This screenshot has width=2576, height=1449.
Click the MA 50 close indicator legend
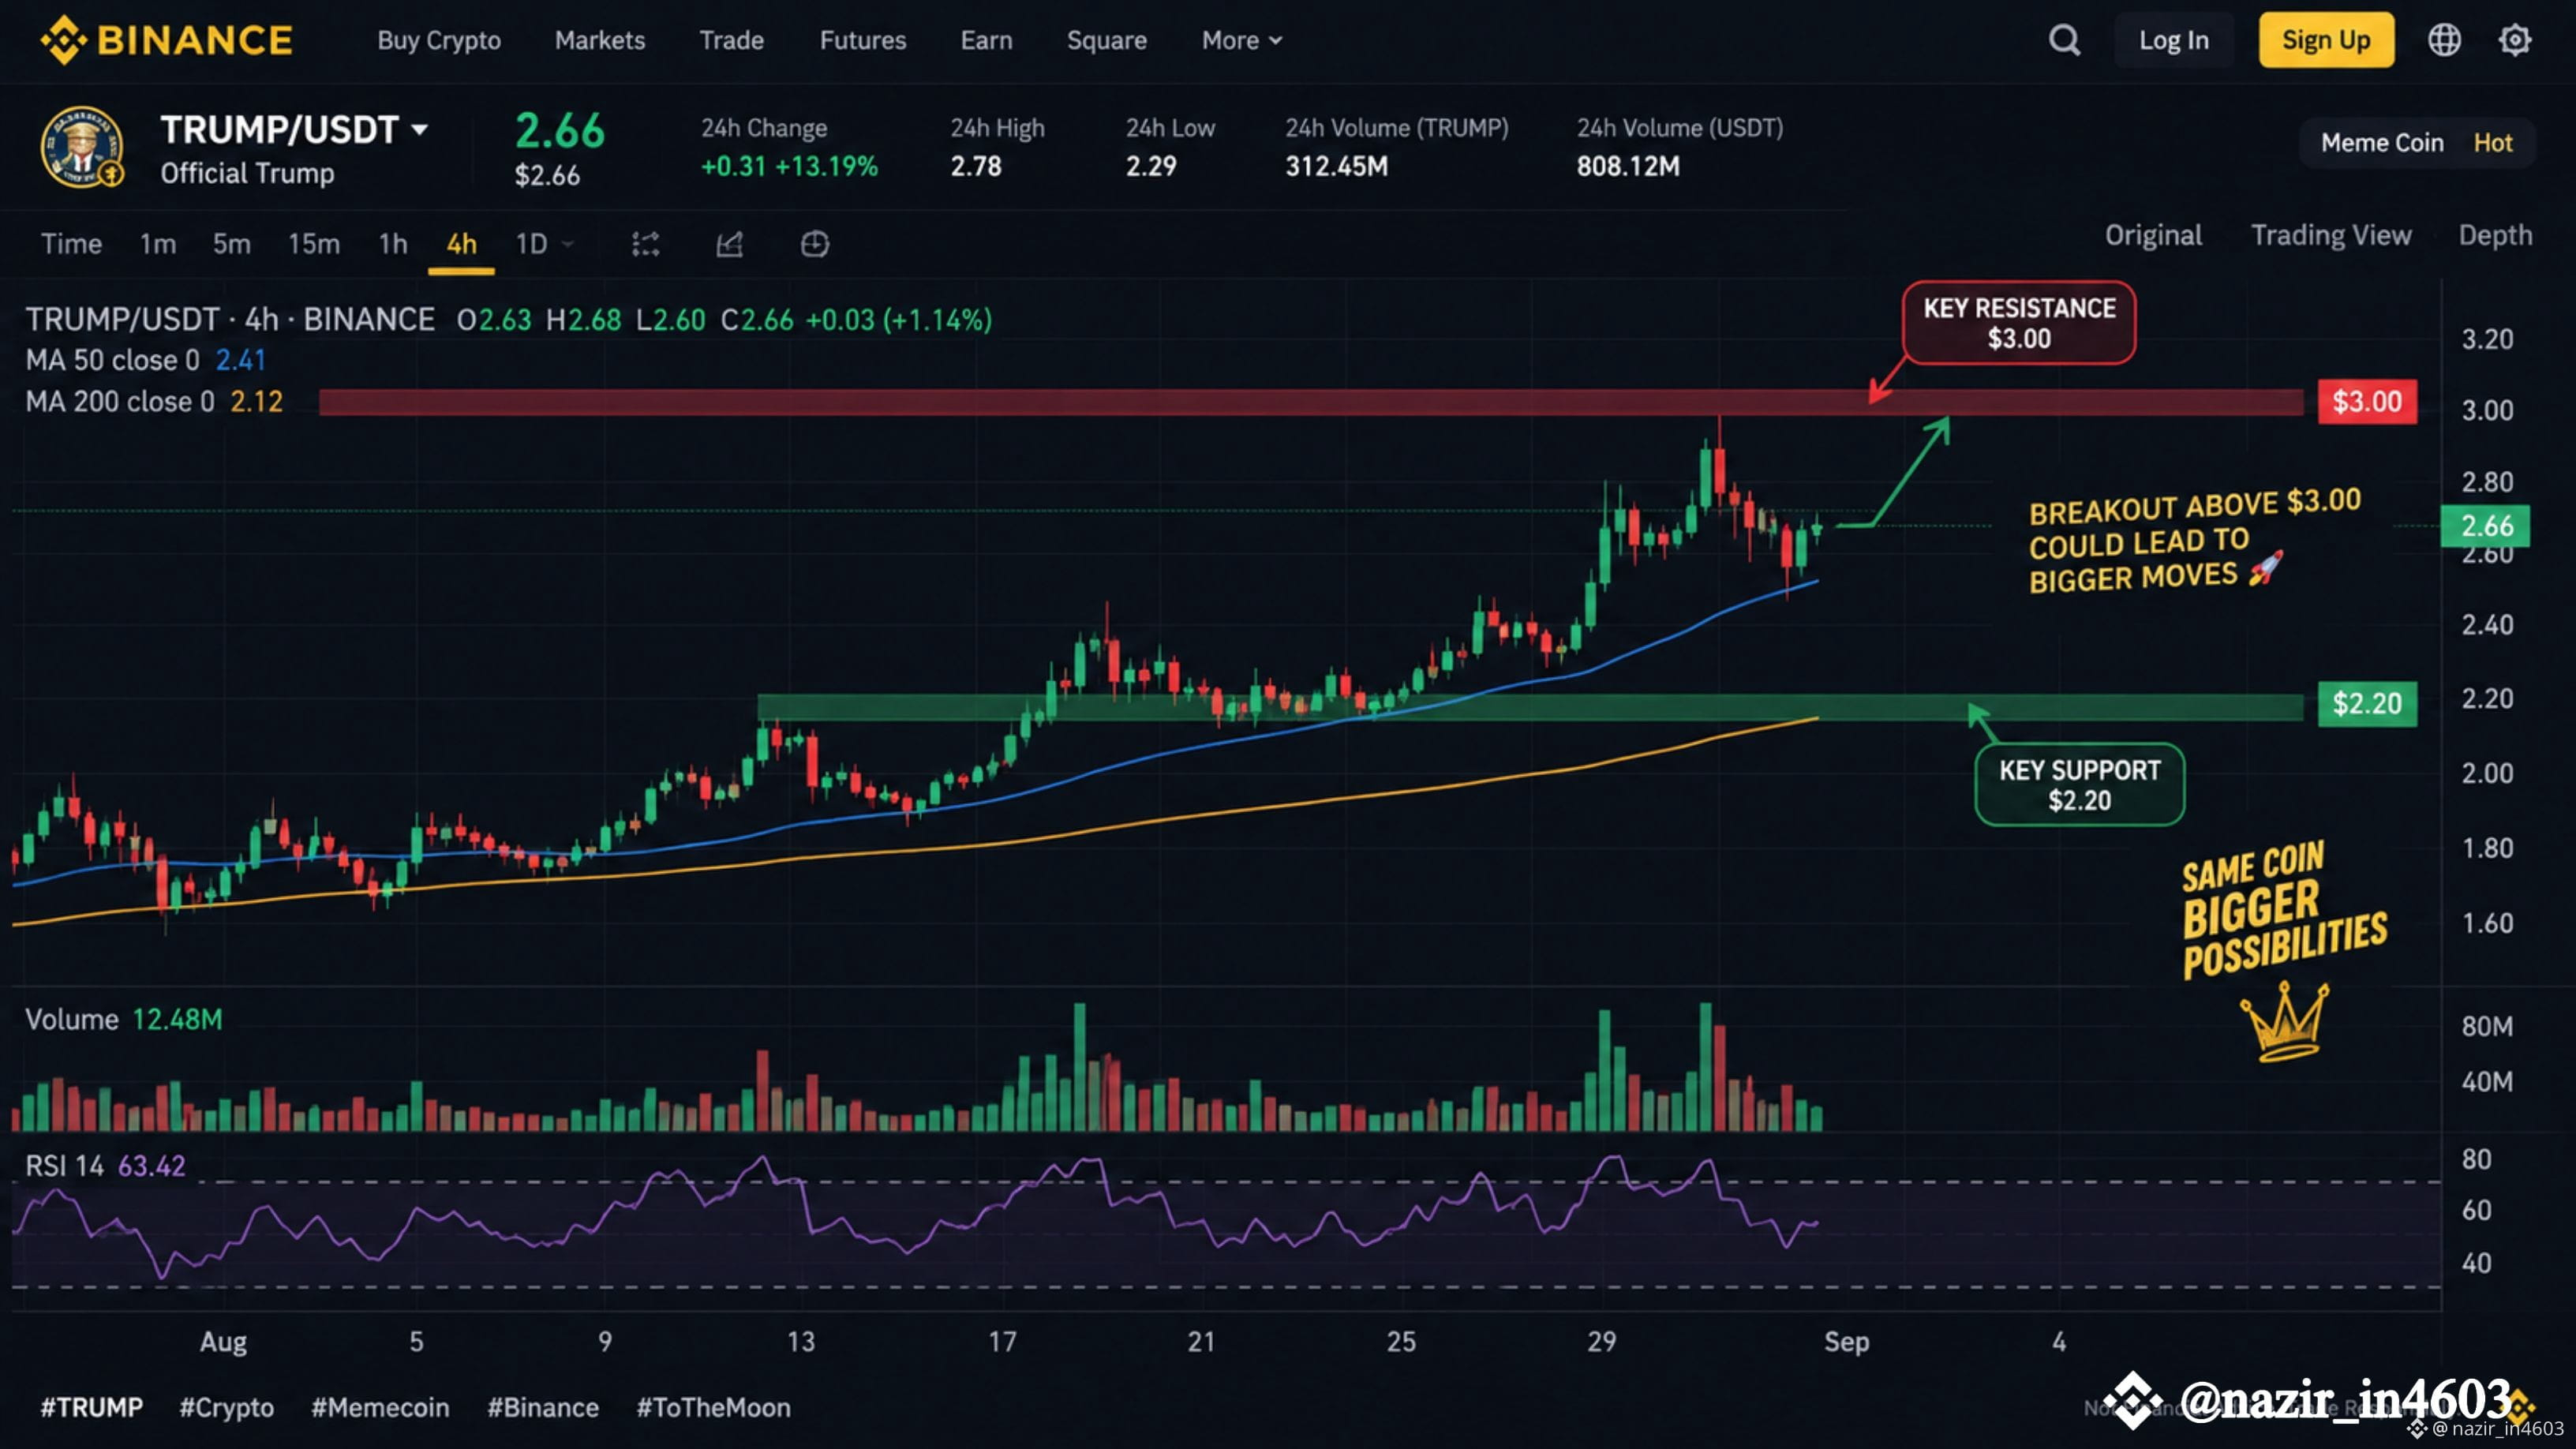click(145, 360)
